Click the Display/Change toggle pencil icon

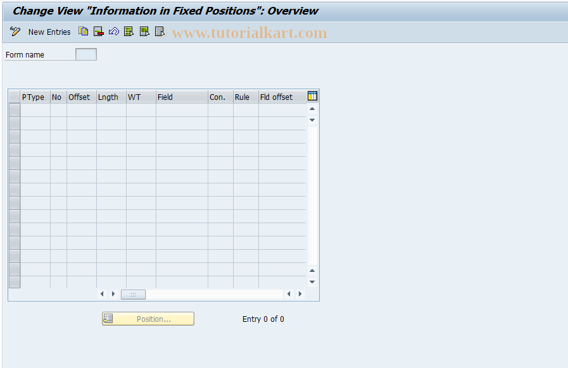(x=15, y=32)
